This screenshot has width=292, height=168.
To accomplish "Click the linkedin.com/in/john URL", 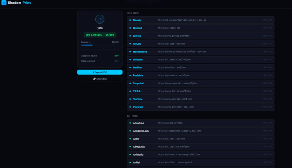I will 174,60.
